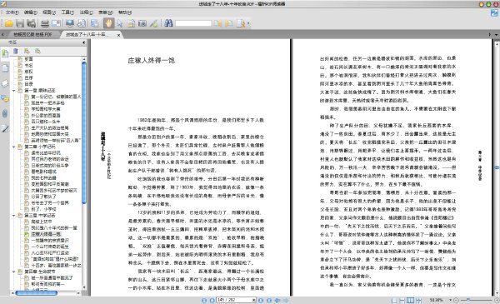This screenshot has width=500, height=304.
Task: Open the document tab list dropdown
Action: click(497, 34)
